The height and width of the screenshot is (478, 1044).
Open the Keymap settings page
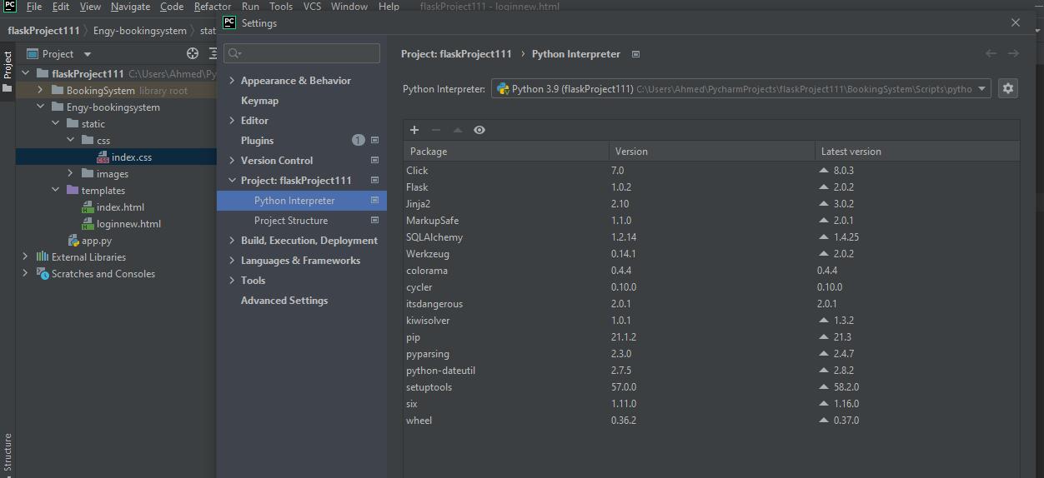[259, 101]
